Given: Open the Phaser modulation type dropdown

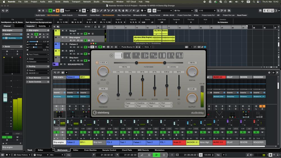Looking at the screenshot, I should [x=130, y=103].
